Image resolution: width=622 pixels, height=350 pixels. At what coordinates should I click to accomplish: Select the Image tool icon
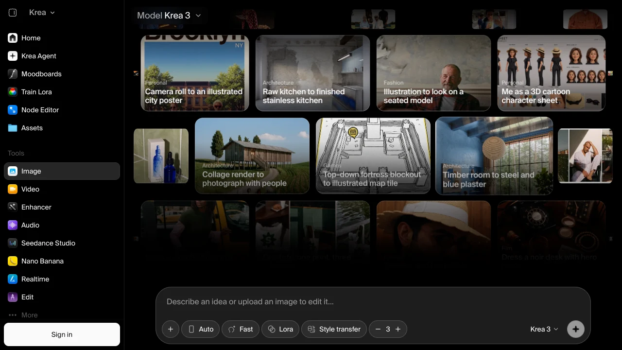[13, 171]
